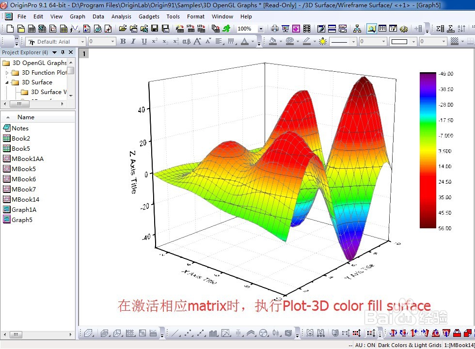Toggle Italic text formatting
Screen dimensions: 475x349
coord(133,42)
